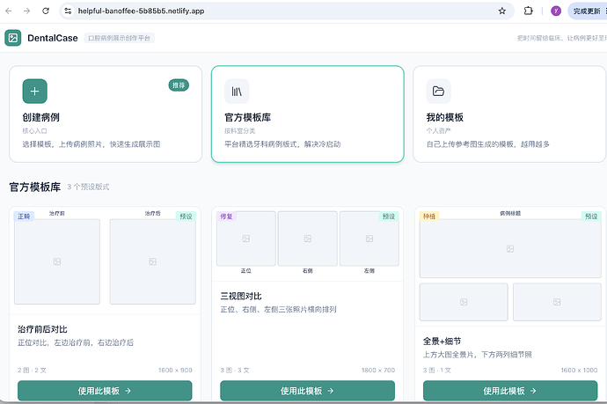Click the 修复 category tag
Image resolution: width=607 pixels, height=404 pixels.
(226, 217)
